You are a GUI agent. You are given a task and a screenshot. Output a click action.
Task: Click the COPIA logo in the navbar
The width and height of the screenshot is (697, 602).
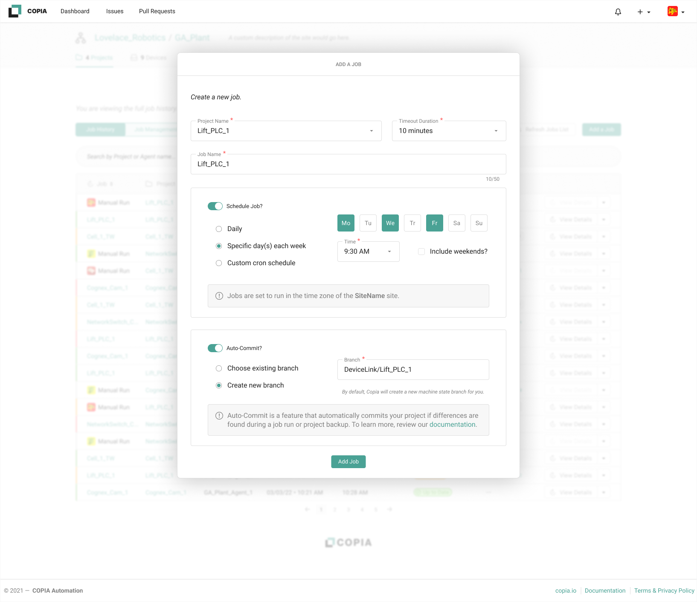15,11
